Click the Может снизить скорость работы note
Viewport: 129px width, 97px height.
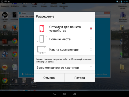64,61
